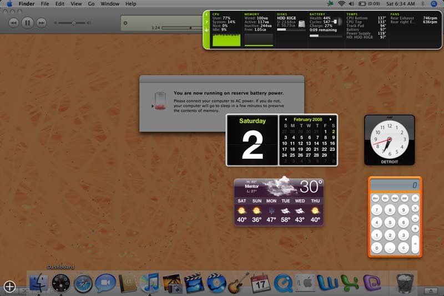
Task: Launch Safari from the Dock
Action: [83, 283]
